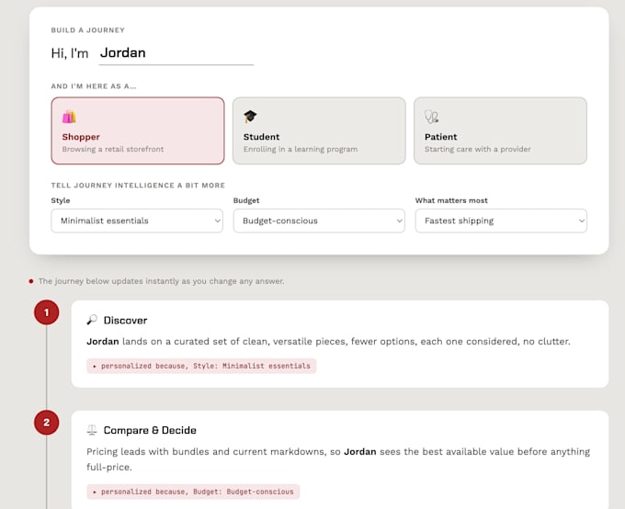Click step 2 timeline marker
625x509 pixels.
[47, 422]
